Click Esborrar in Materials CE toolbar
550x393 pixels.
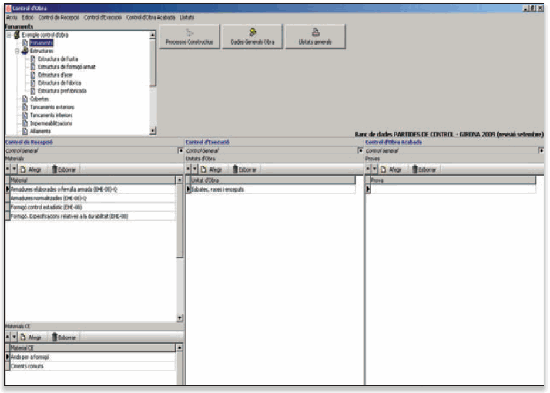[x=65, y=337]
